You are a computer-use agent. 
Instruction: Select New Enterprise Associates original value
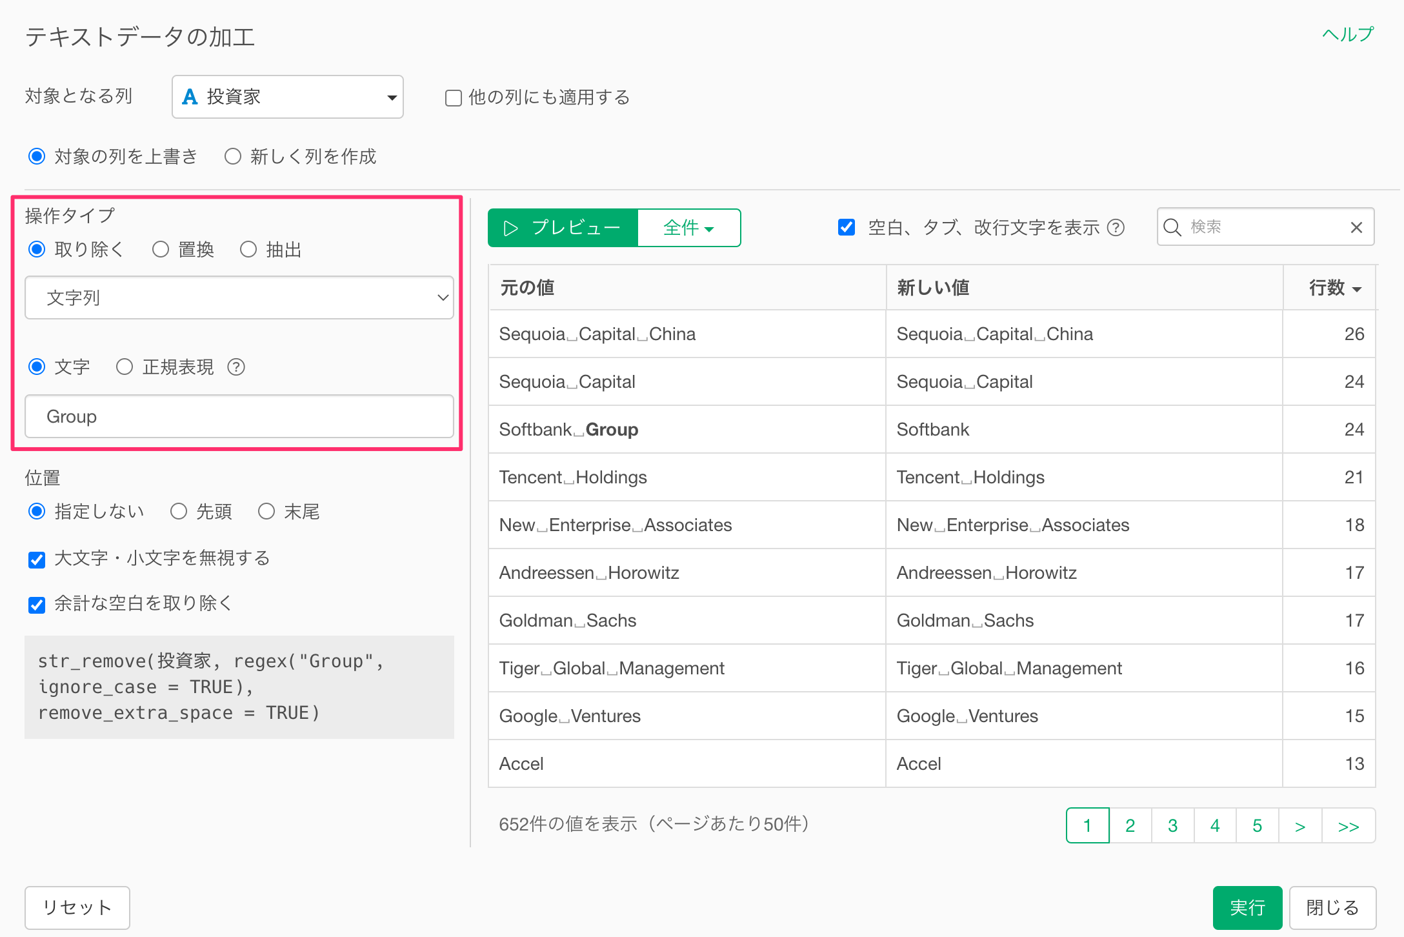pyautogui.click(x=687, y=525)
